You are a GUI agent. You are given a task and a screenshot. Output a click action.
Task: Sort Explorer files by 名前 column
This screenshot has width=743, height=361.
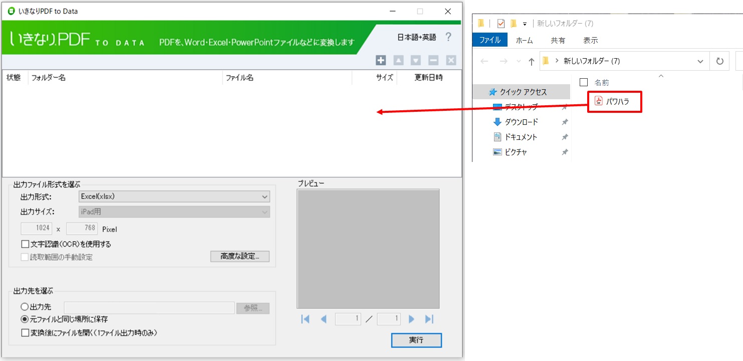[602, 82]
